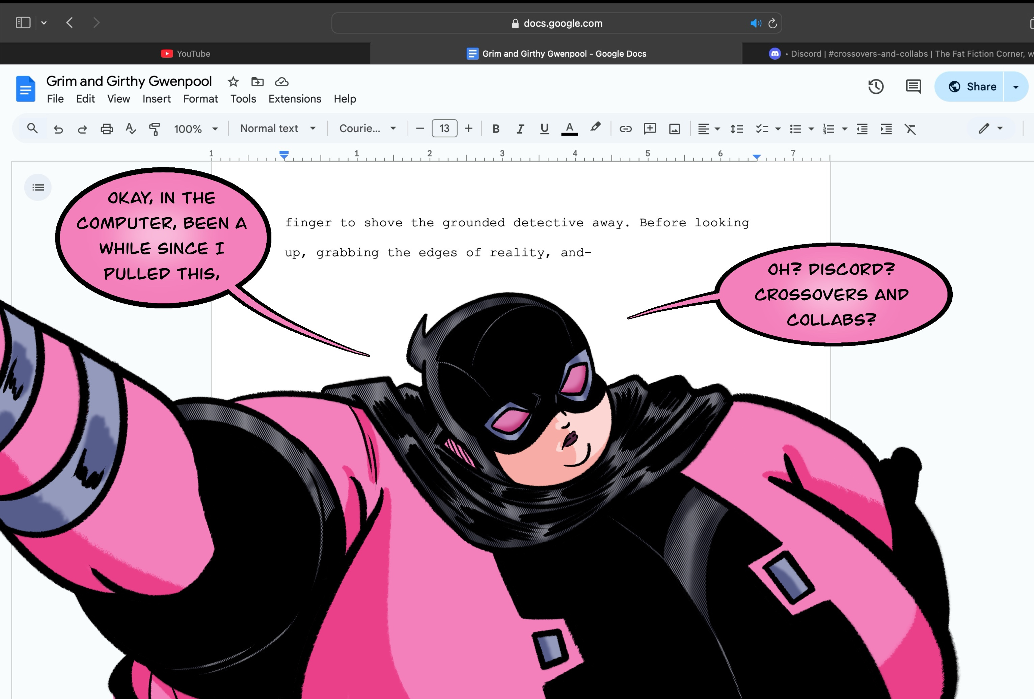Print the document

(x=106, y=129)
